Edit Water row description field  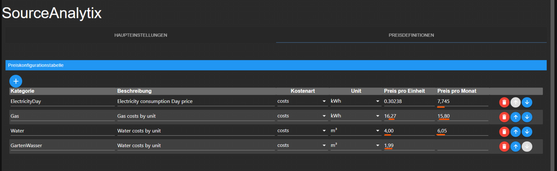click(x=195, y=131)
